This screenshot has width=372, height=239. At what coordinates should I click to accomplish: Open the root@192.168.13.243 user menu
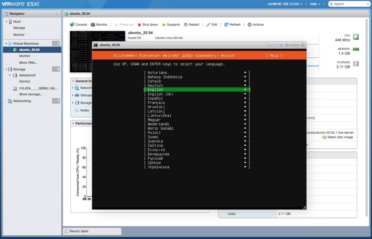[x=285, y=4]
